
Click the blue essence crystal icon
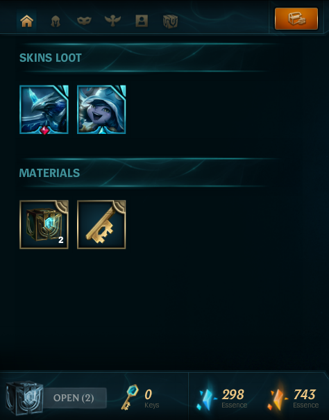tap(207, 398)
